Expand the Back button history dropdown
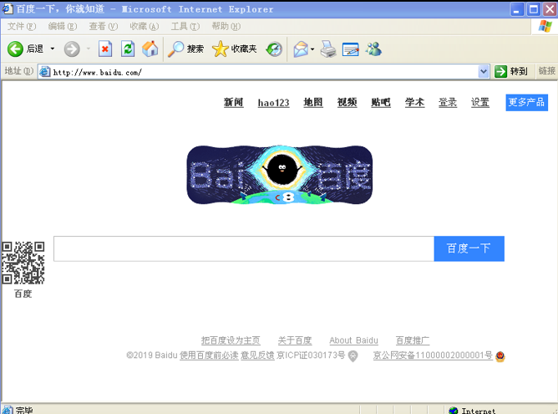Screen dimensions: 558x414 (x=53, y=49)
